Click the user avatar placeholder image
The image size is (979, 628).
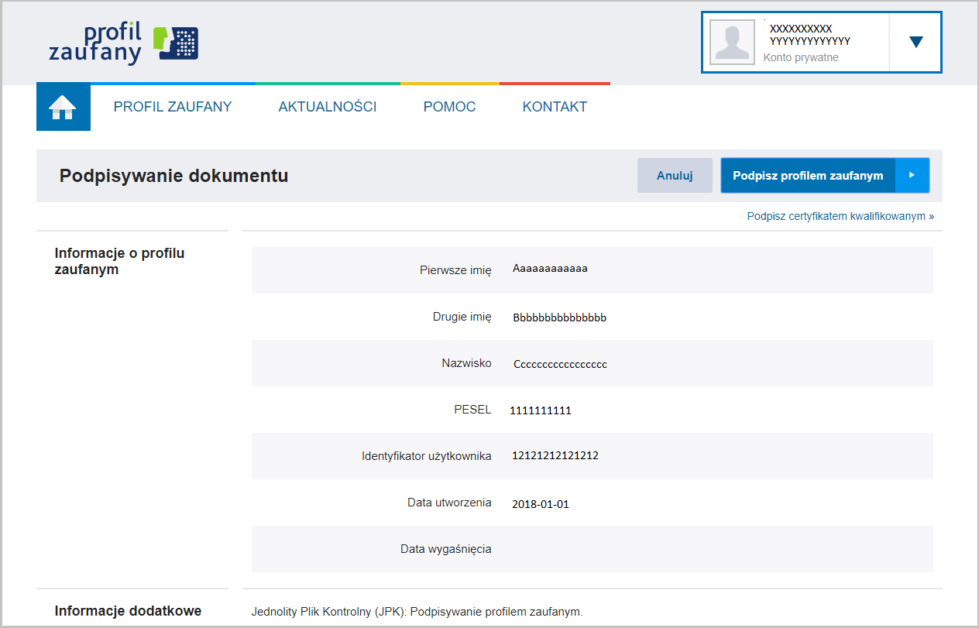[731, 41]
